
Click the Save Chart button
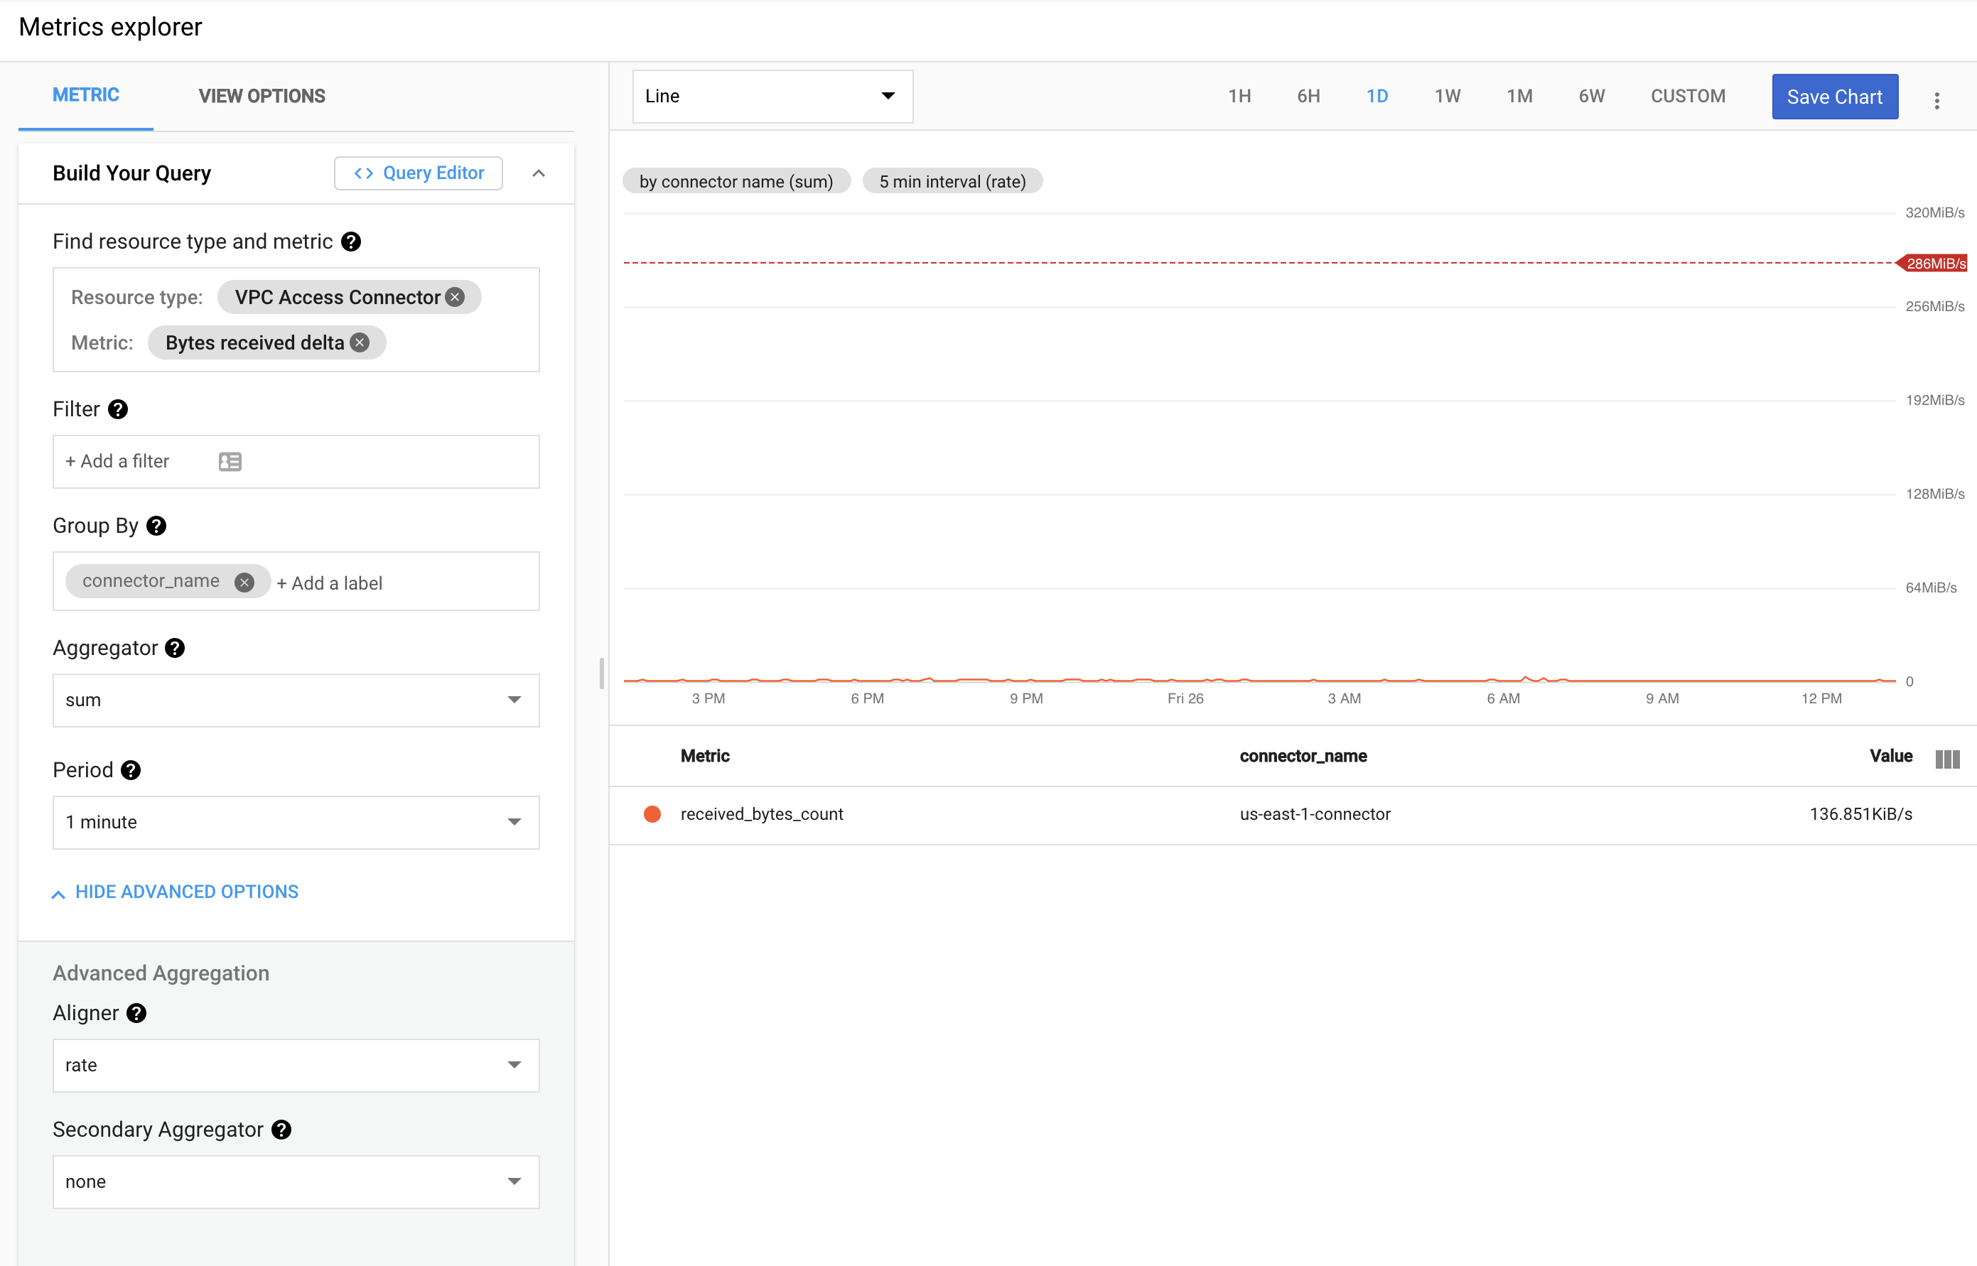tap(1834, 96)
